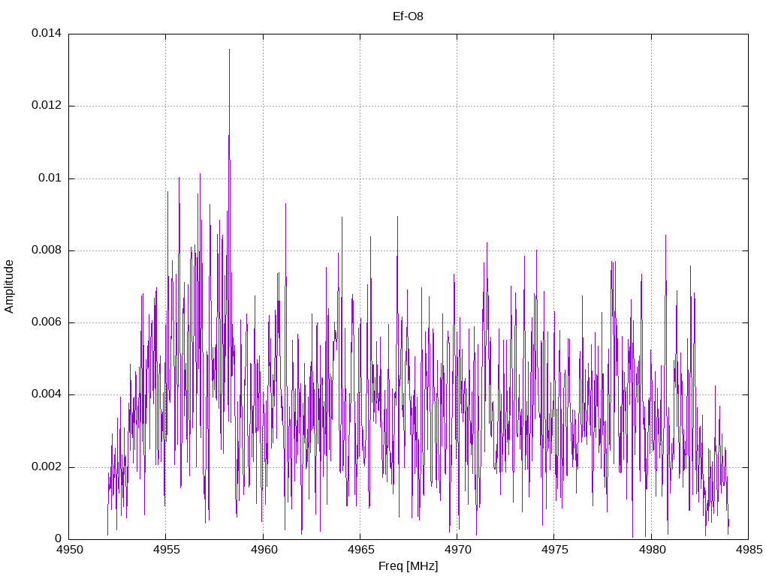Click the tallest spectrum peak near 4958 MHz
Screen dimensions: 769x576
coord(229,49)
